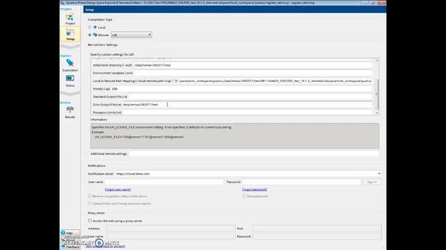This screenshot has width=446, height=250.
Task: Click the Setup header bar
Action: 235,10
